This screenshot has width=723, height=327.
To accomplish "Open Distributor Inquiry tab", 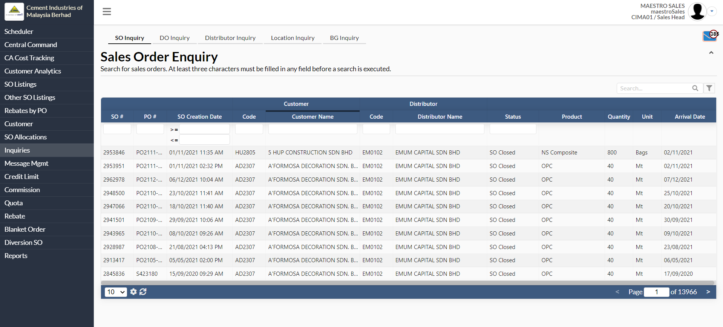I will 230,38.
